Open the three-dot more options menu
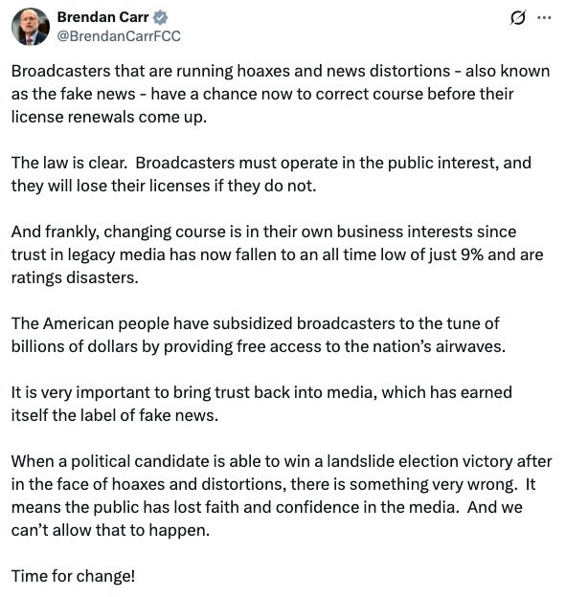This screenshot has width=566, height=597. pos(544,17)
